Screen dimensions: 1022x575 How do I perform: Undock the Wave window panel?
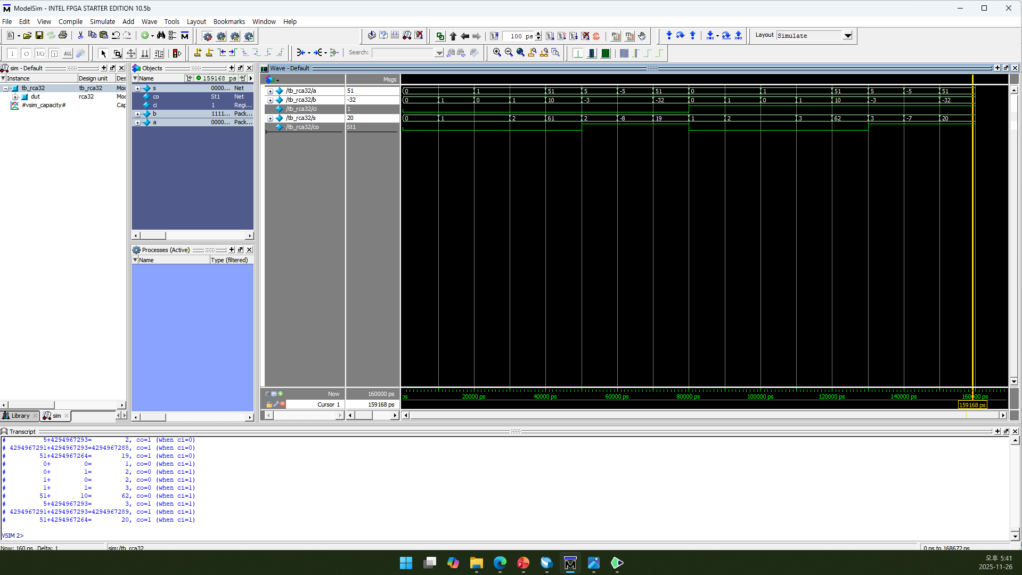point(1006,68)
